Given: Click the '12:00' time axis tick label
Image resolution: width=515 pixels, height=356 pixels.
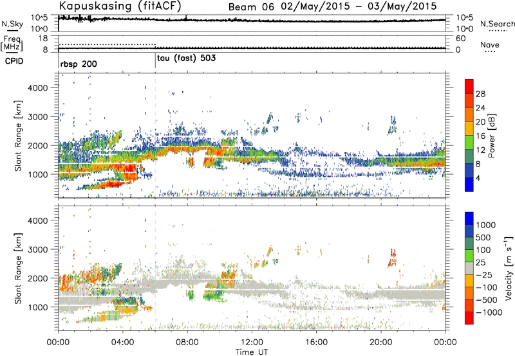Looking at the screenshot, I should point(252,343).
